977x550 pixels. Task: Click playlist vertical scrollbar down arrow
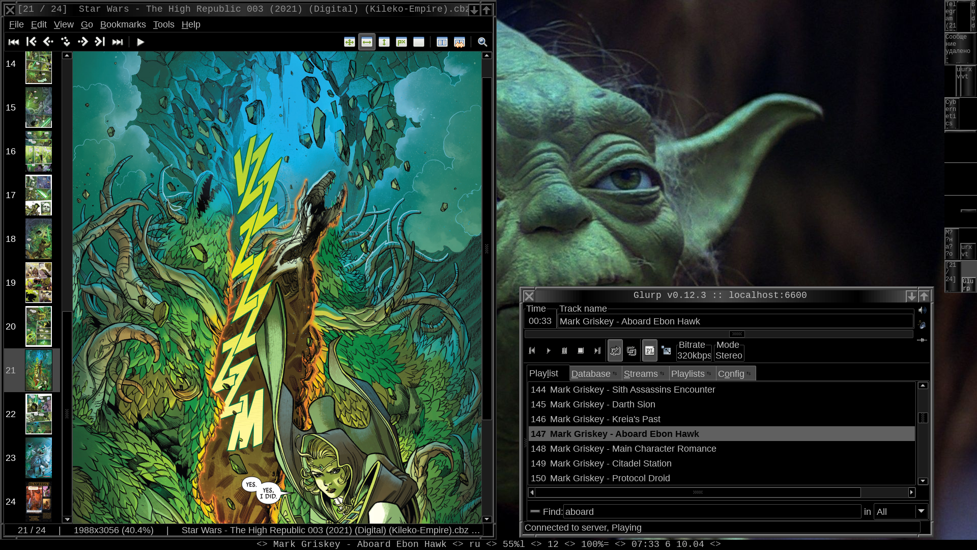(923, 481)
